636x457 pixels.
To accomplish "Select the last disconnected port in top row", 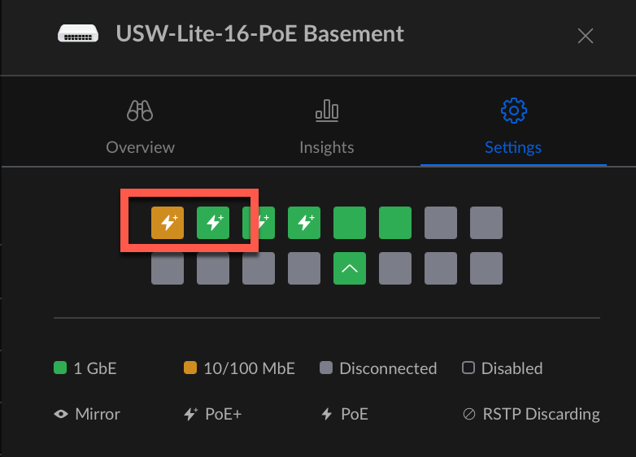I will tap(486, 223).
